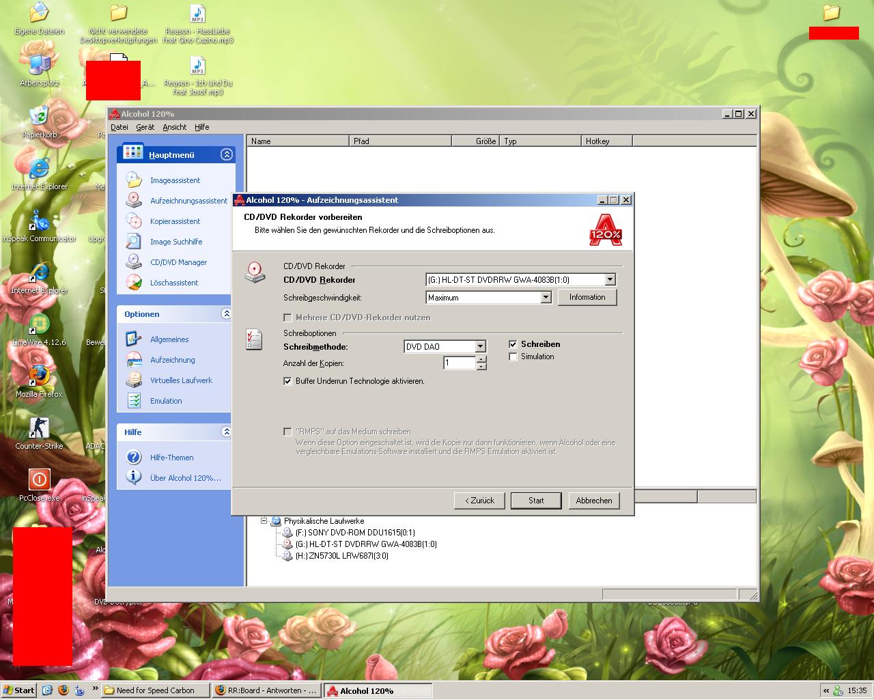Viewport: 874px width, 700px height.
Task: Click the Image Suchhilfe magnifier icon
Action: pyautogui.click(x=134, y=241)
